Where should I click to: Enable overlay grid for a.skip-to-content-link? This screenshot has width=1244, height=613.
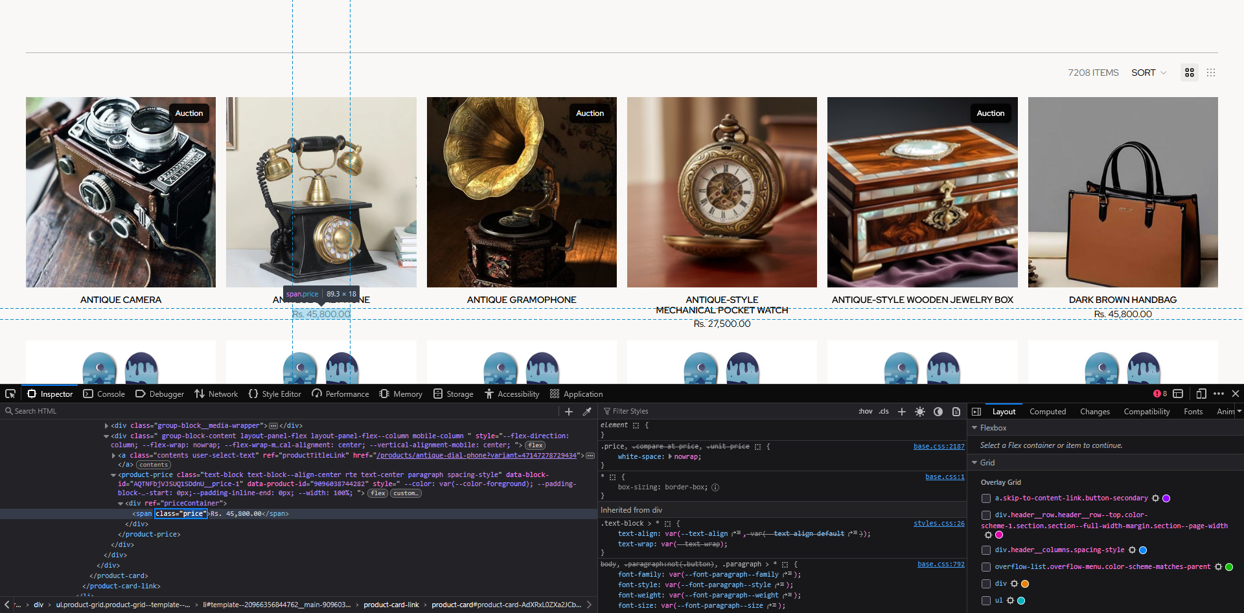tap(986, 498)
